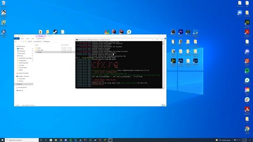The image size is (253, 142).
Task: Open the View ribbon tab
Action: tap(33, 39)
